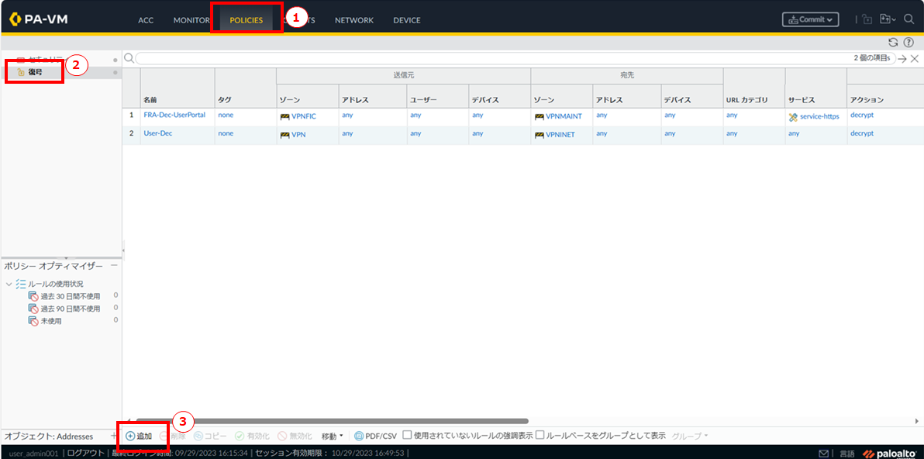Click the 削除 delete button
Viewport: 924px width, 459px height.
tap(174, 436)
